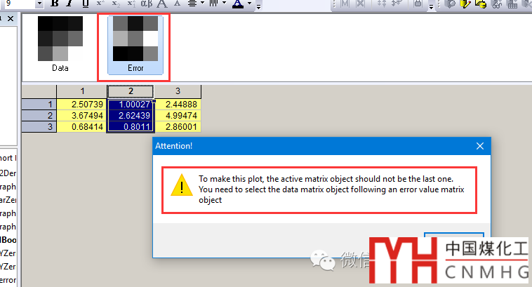This screenshot has width=532, height=287.
Task: Select cell with value 2.86001
Action: click(x=178, y=126)
